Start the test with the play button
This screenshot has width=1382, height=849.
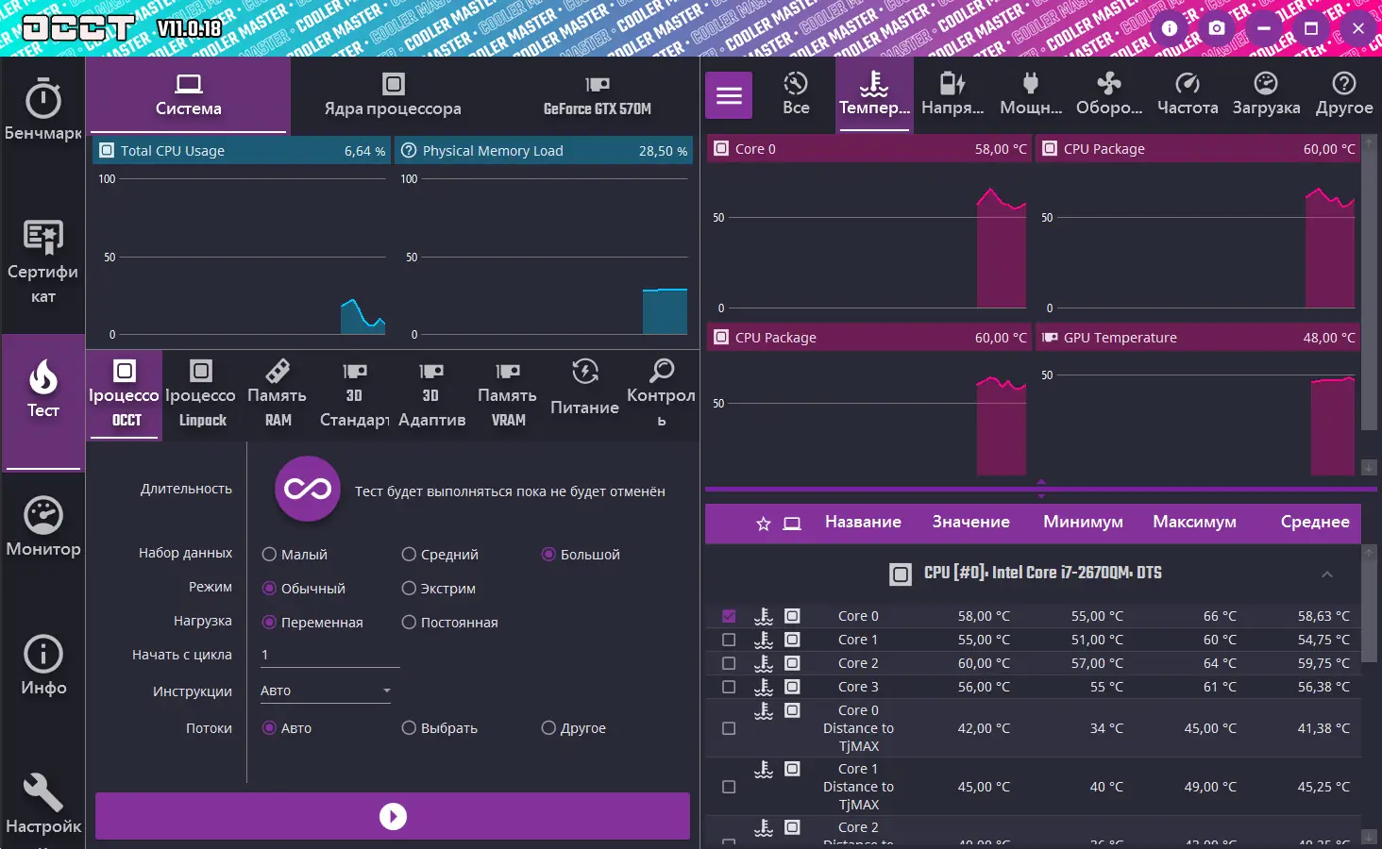coord(393,816)
